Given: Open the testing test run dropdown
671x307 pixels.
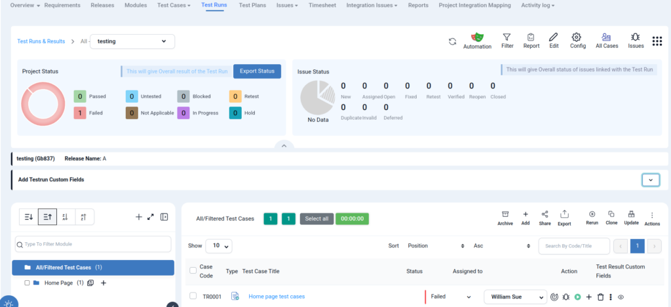Looking at the screenshot, I should [132, 41].
